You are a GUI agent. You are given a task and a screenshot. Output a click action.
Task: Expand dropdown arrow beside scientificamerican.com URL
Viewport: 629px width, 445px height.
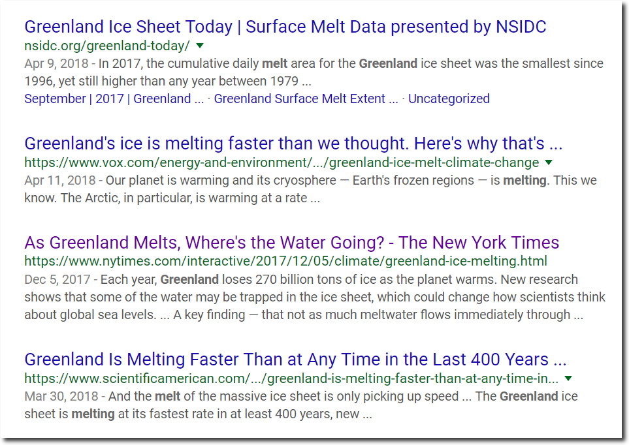568,378
